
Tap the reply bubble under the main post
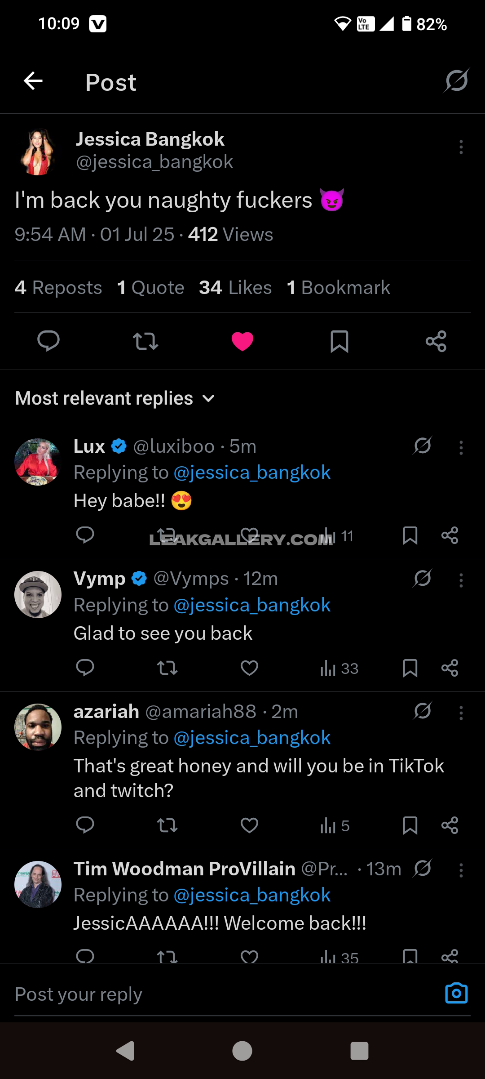coord(48,341)
